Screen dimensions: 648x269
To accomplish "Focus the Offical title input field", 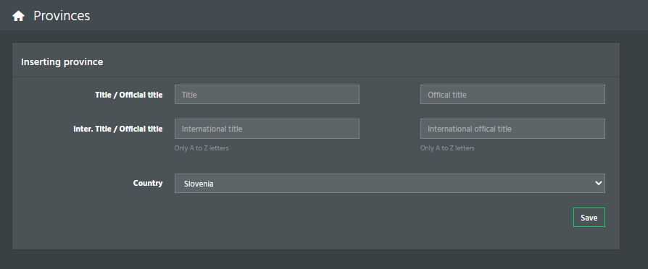I will pyautogui.click(x=512, y=95).
